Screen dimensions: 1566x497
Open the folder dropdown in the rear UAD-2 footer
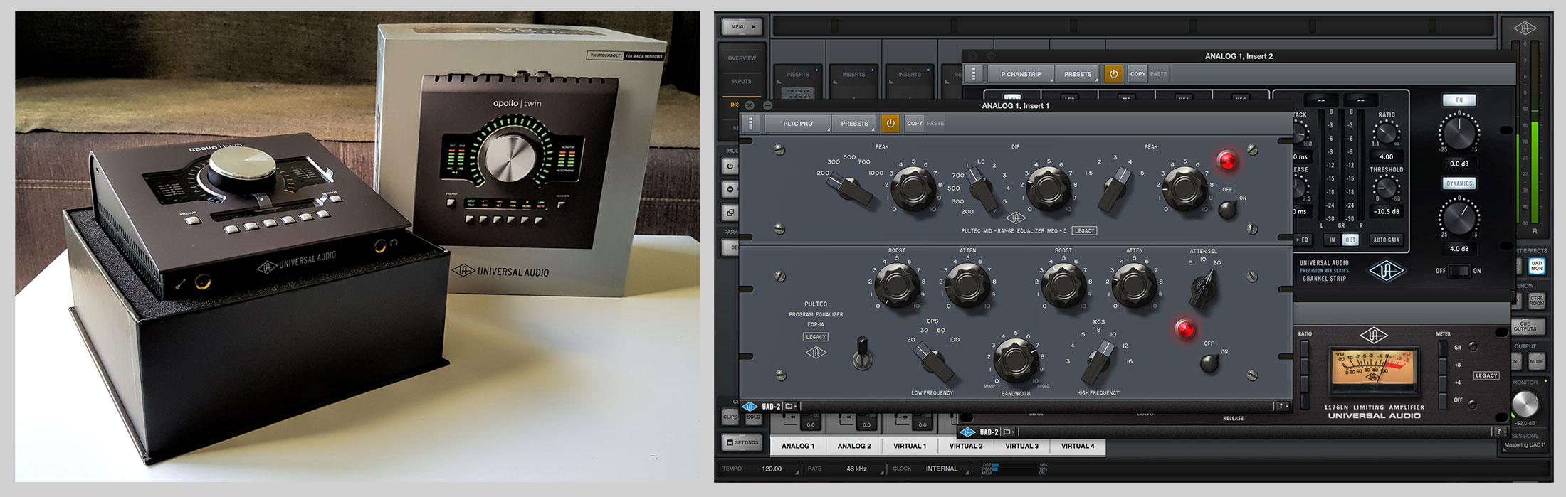[x=1009, y=432]
